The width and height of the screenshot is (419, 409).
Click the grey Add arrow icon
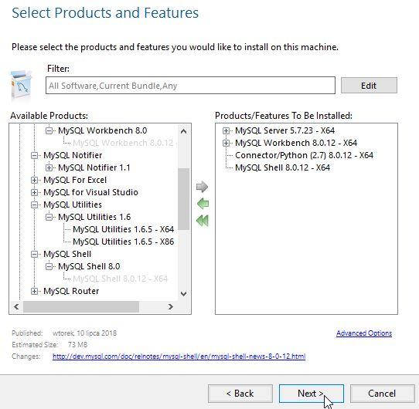click(202, 187)
